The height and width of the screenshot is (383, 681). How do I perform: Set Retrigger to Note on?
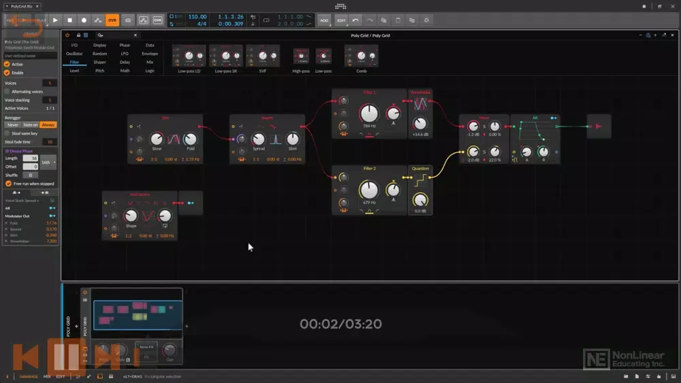[x=31, y=125]
